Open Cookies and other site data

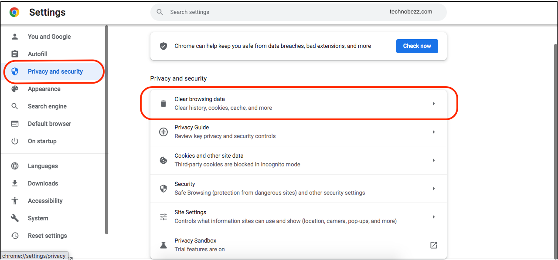(x=299, y=160)
